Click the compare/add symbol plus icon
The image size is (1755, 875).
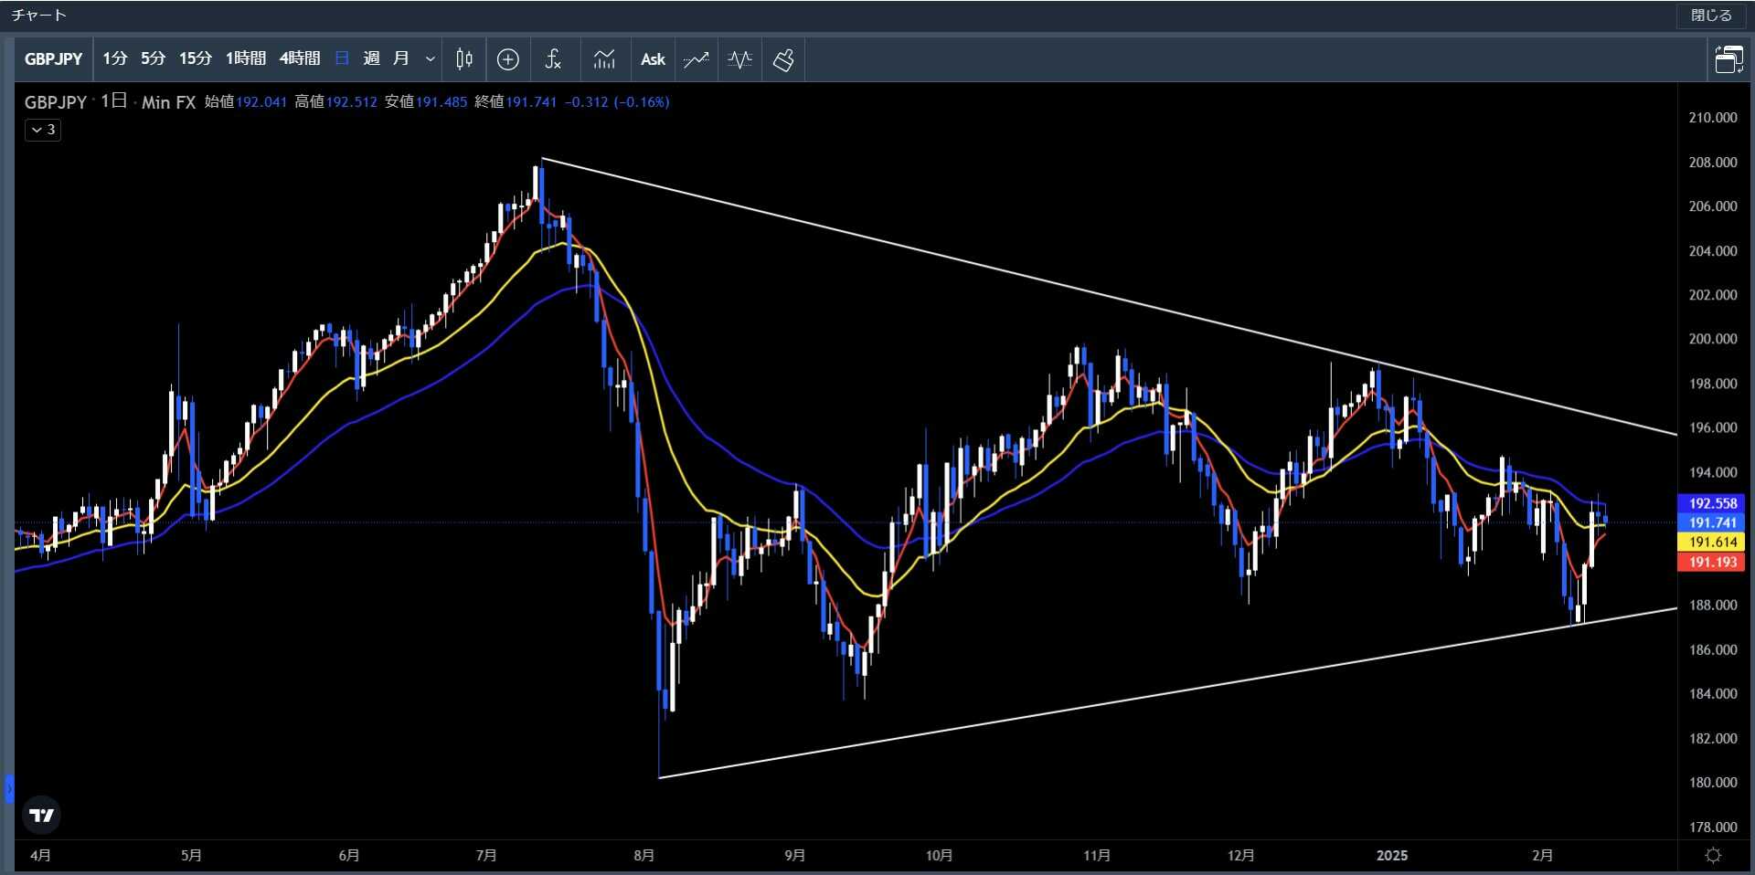tap(508, 59)
